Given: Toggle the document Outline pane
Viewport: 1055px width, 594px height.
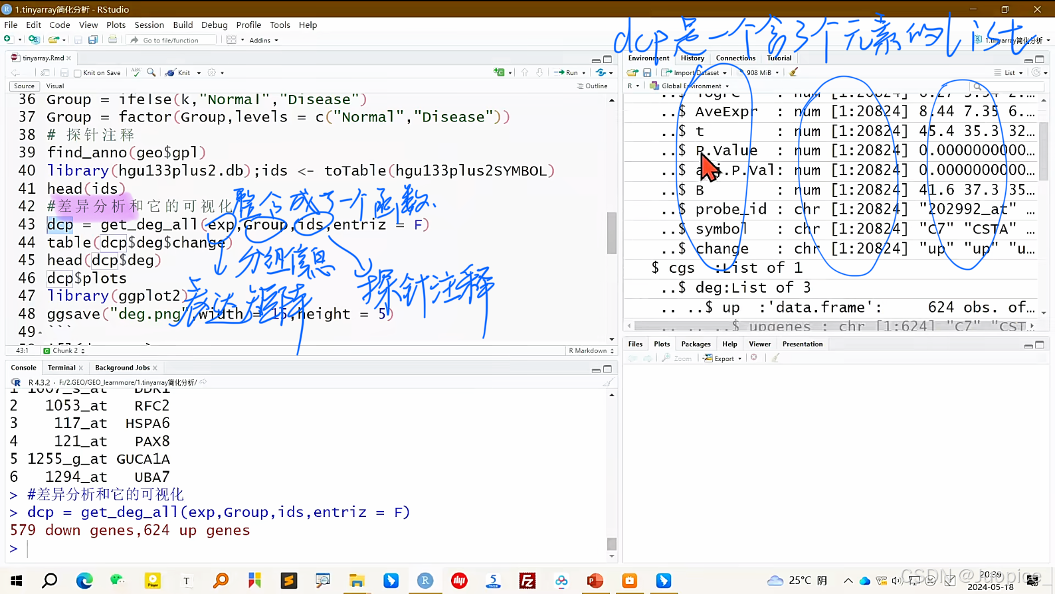Looking at the screenshot, I should coord(592,86).
